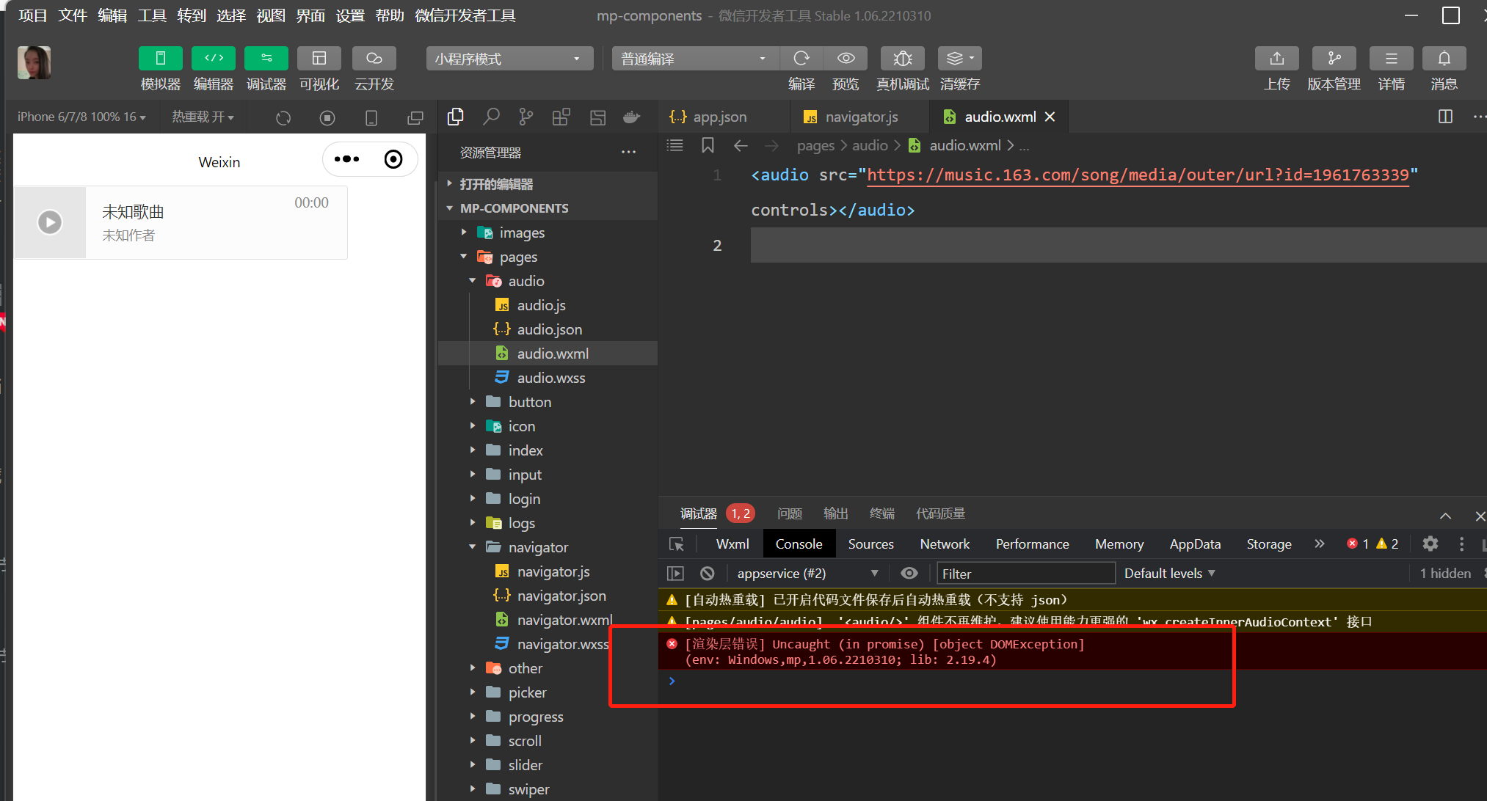Navigate back with the left arrow

[x=741, y=145]
